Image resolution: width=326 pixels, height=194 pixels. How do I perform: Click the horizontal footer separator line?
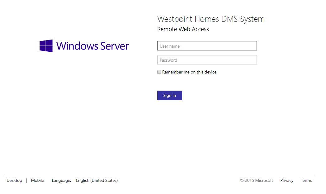pos(159,175)
